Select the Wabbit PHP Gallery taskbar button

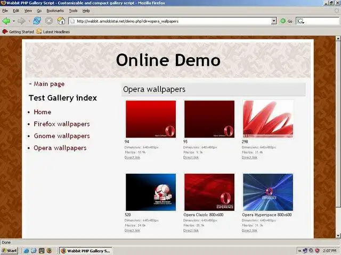click(86, 251)
